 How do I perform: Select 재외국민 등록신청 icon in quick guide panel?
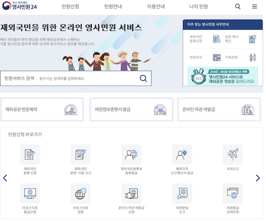(217, 39)
